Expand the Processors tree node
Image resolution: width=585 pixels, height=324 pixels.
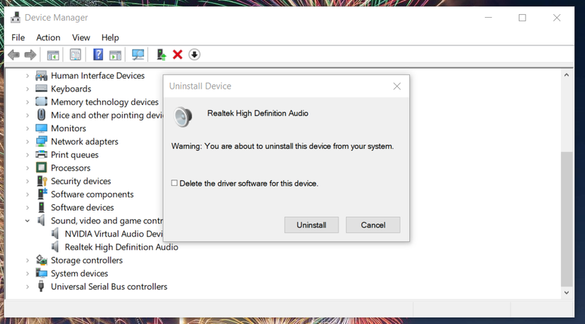pos(27,168)
